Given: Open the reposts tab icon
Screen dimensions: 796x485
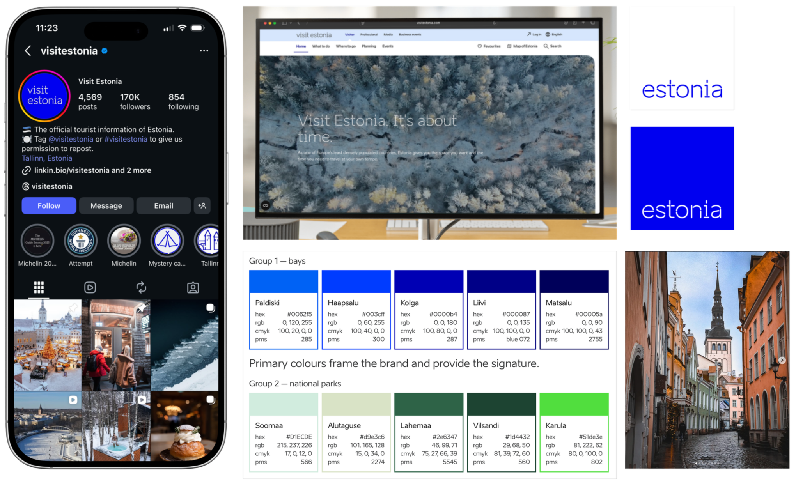Looking at the screenshot, I should [x=141, y=288].
